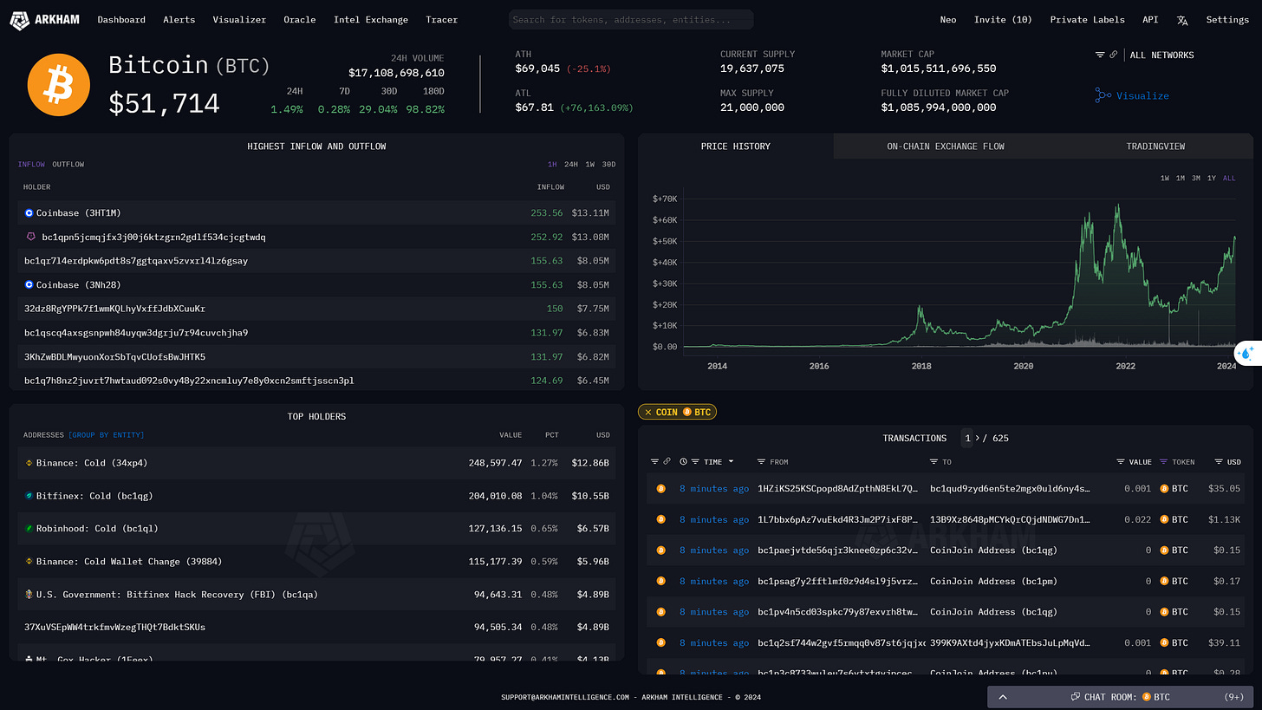Click the Visualize graph icon
This screenshot has height=710, width=1262.
(1103, 95)
